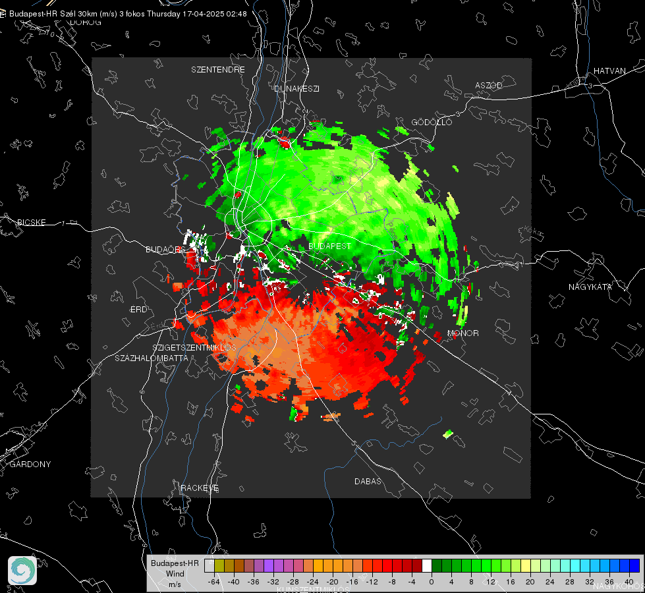Click the white zero-velocity swatch in the legend

(x=427, y=565)
